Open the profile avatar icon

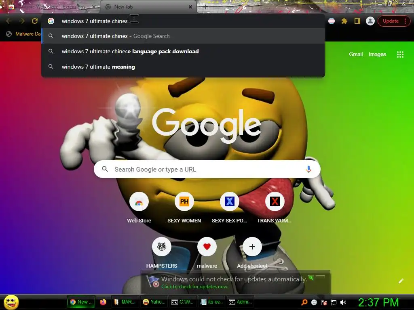click(370, 21)
